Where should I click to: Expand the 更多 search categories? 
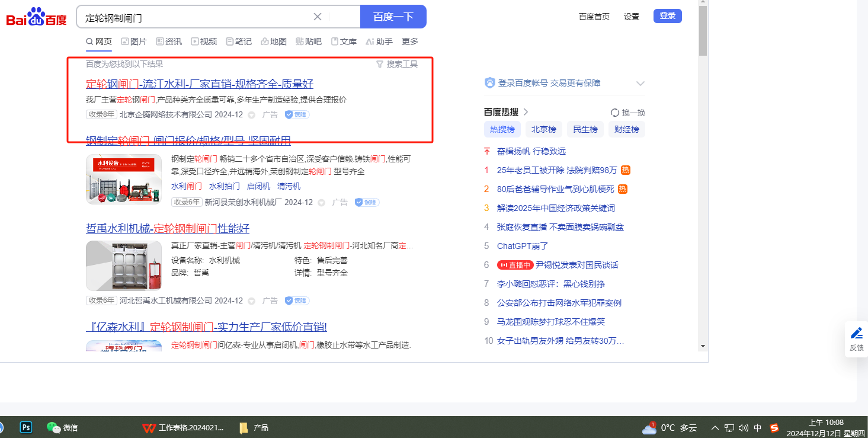pos(409,41)
